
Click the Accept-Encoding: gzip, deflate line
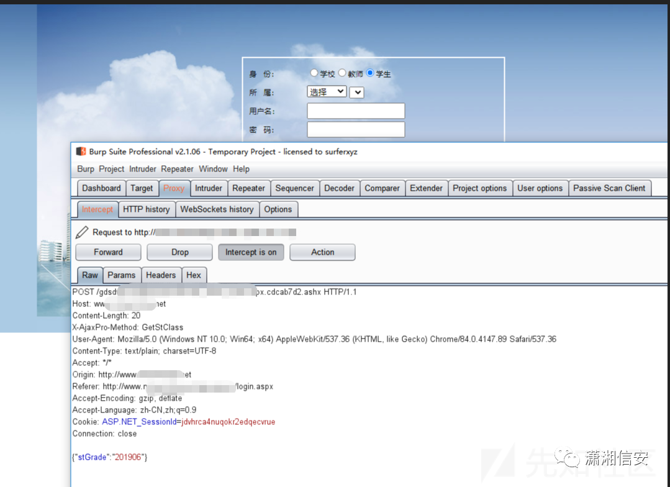pyautogui.click(x=127, y=398)
